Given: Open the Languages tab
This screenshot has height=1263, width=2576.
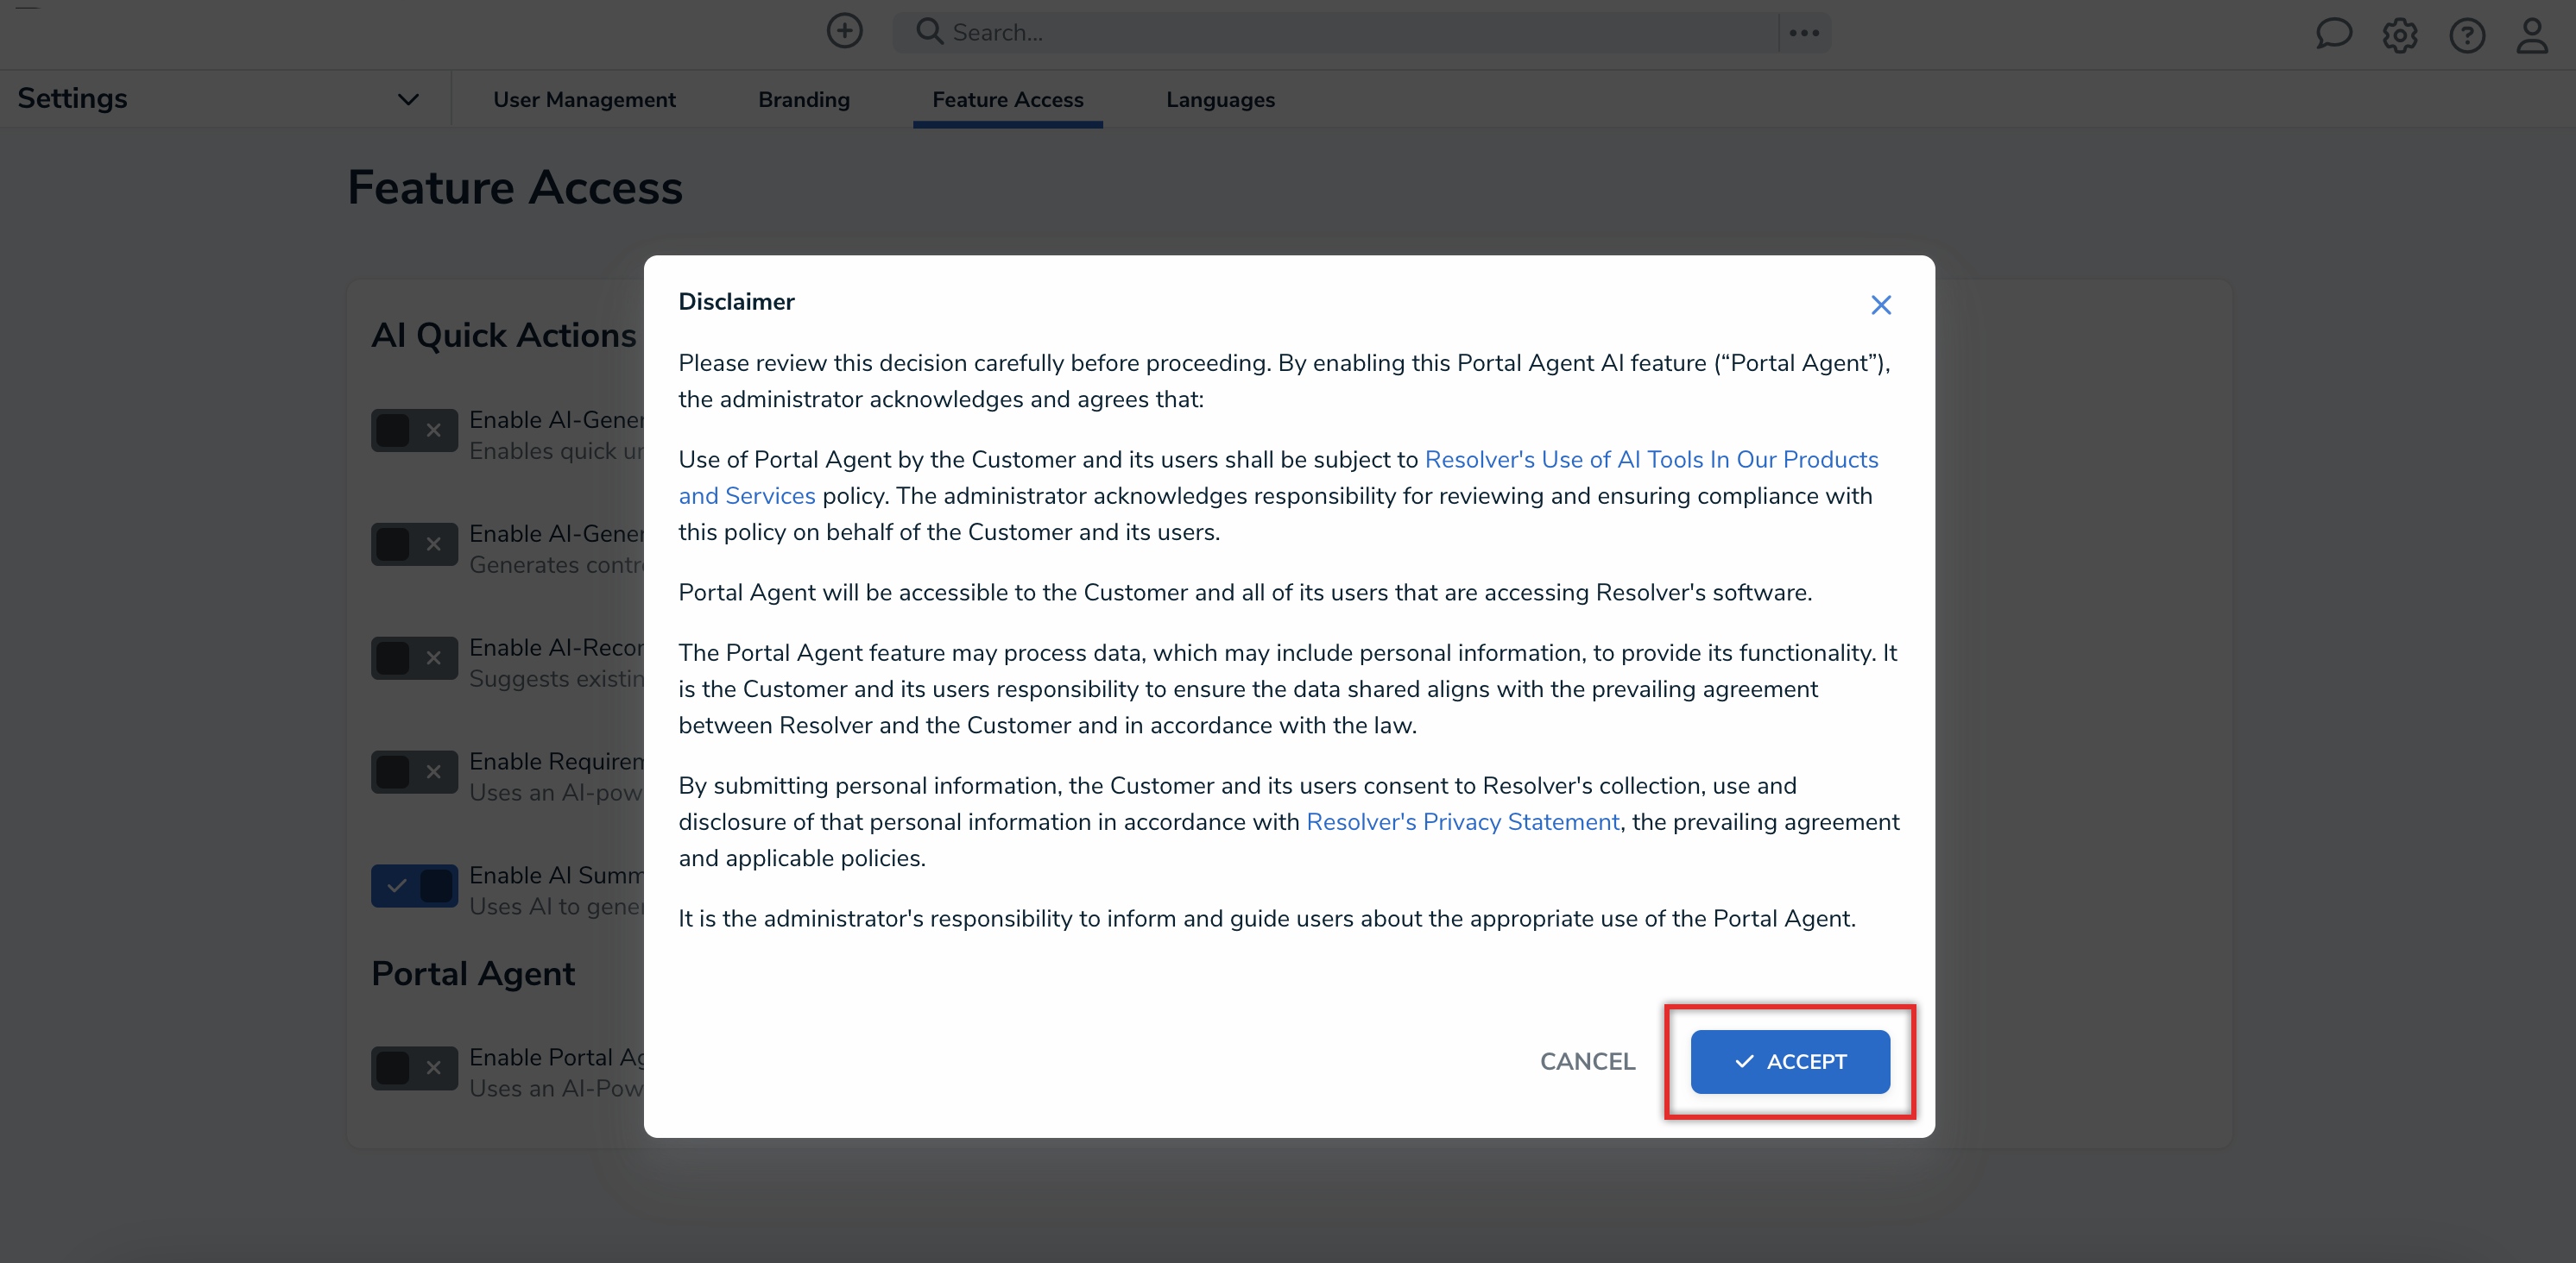Looking at the screenshot, I should point(1220,100).
